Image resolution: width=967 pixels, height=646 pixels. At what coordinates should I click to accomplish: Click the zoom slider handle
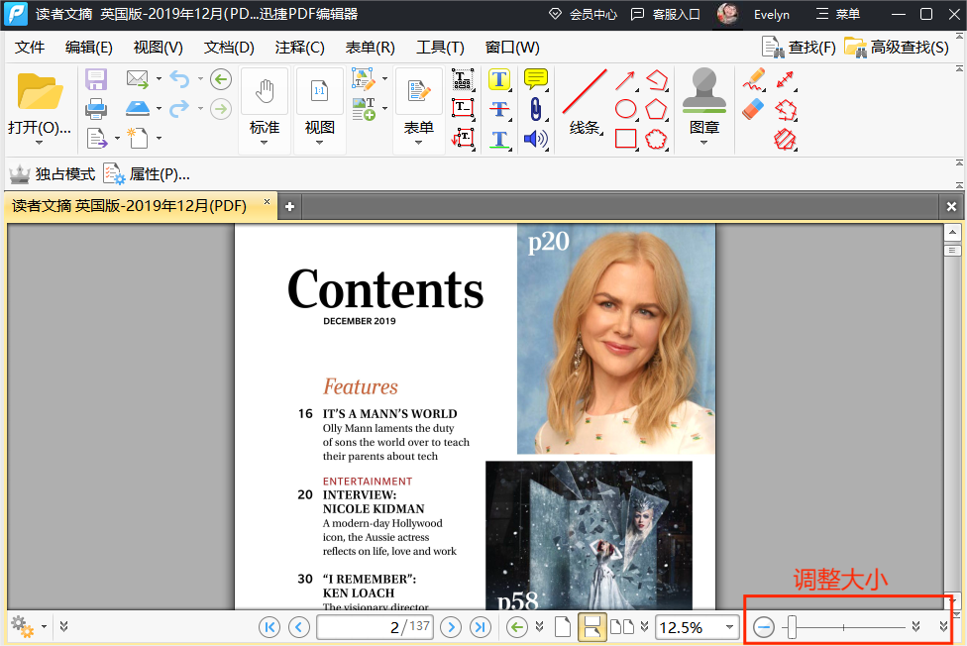(792, 627)
